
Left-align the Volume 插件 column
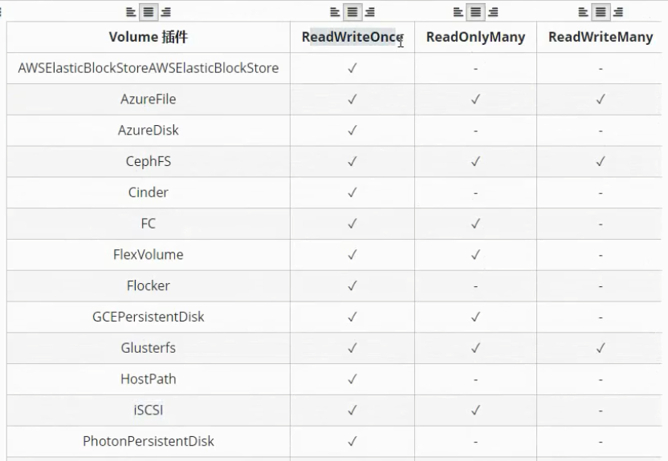131,12
